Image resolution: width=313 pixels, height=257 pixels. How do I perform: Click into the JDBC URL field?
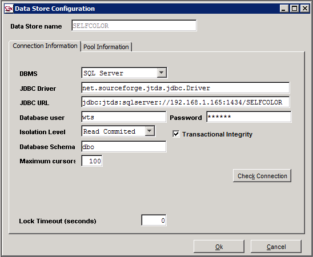click(186, 102)
